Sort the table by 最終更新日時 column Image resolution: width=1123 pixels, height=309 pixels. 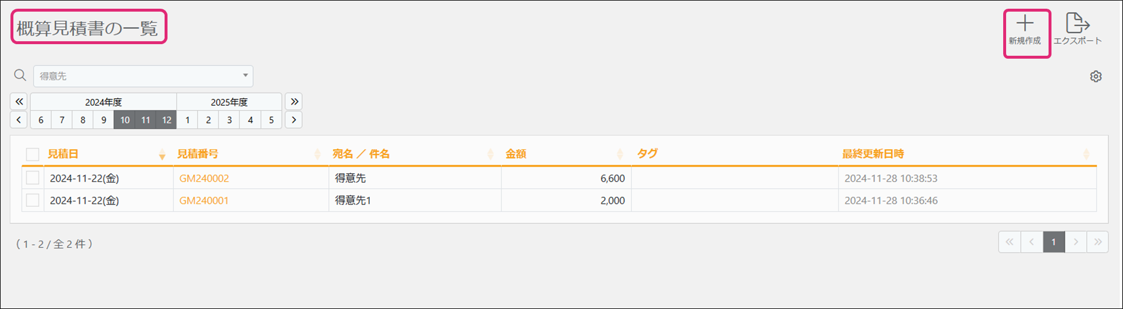[873, 154]
